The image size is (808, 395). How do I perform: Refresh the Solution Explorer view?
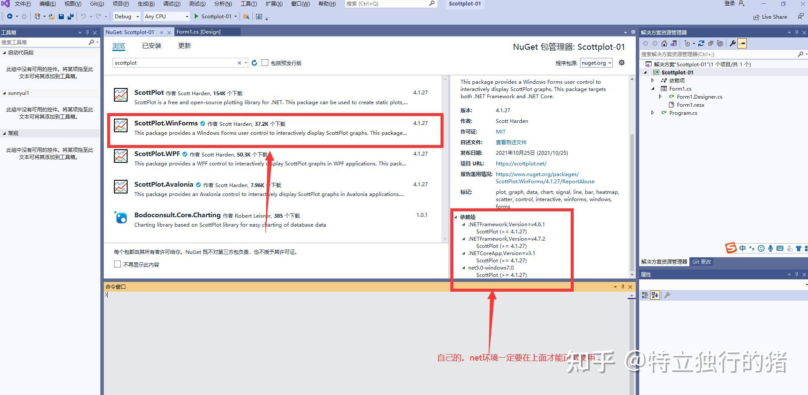[x=701, y=43]
